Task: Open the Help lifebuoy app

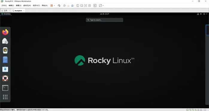Action: (5, 78)
